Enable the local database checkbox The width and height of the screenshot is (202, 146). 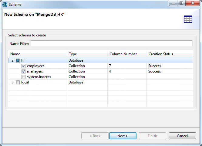[x=18, y=82]
